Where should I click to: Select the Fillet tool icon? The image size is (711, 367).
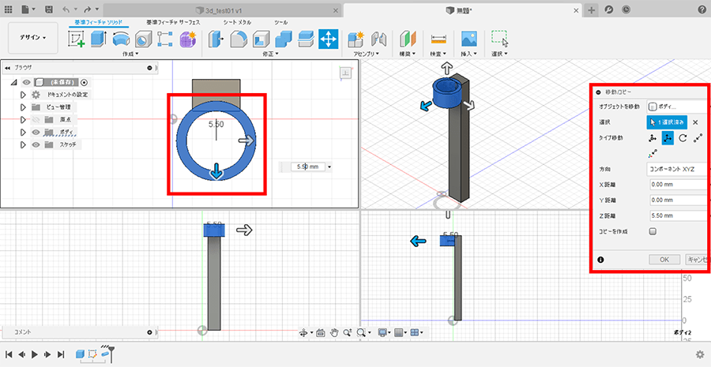(x=238, y=38)
